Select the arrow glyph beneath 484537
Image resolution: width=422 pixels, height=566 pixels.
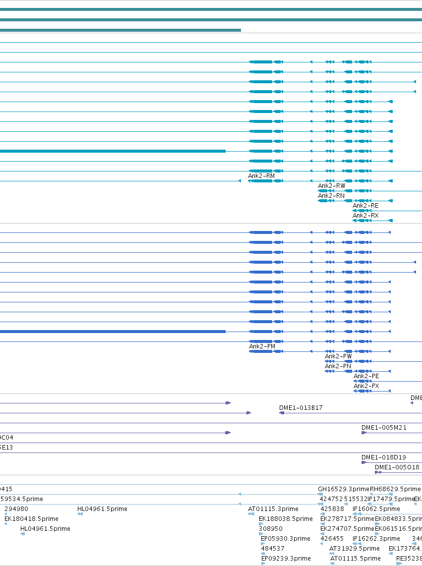(263, 554)
